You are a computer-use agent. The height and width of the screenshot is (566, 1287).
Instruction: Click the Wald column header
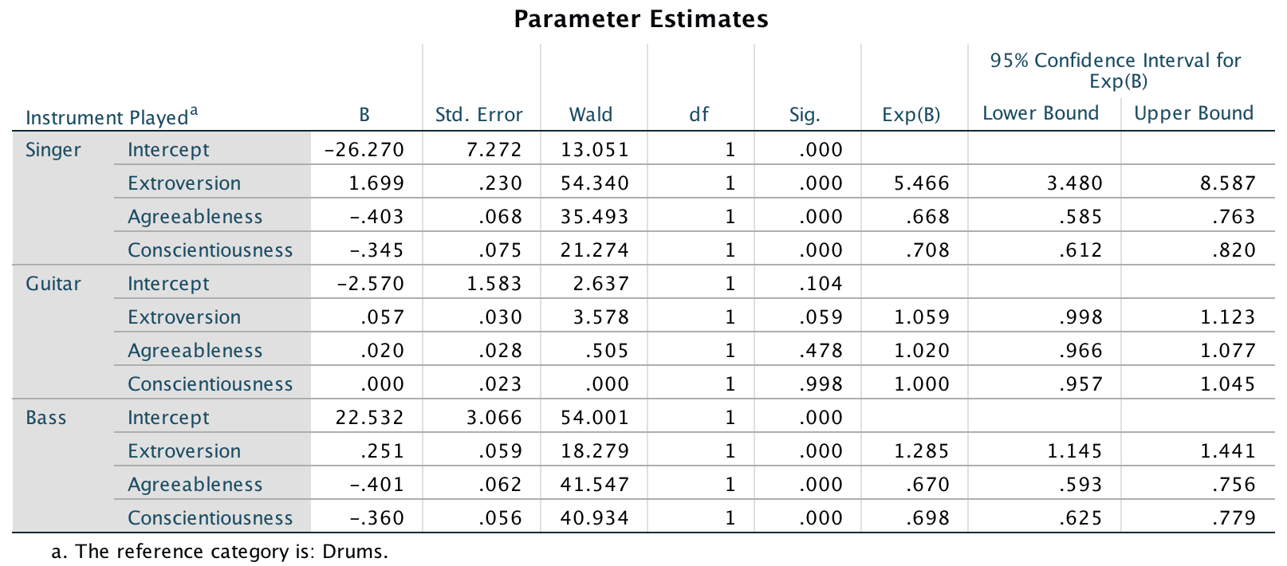click(591, 115)
